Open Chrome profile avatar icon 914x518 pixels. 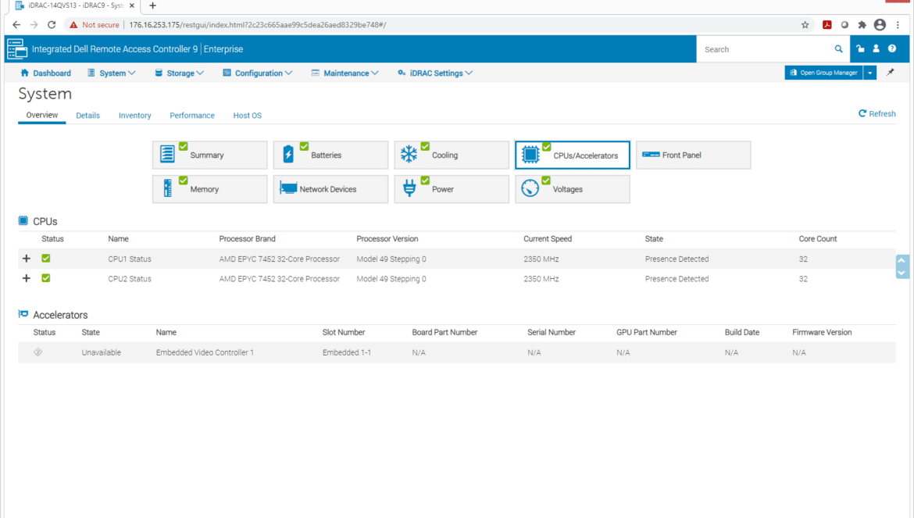pyautogui.click(x=880, y=24)
